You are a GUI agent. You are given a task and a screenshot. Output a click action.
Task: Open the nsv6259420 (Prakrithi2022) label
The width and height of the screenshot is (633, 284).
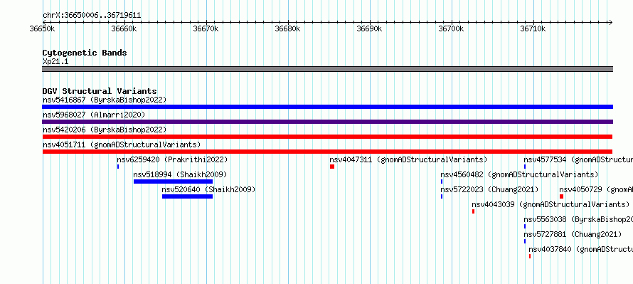[172, 159]
